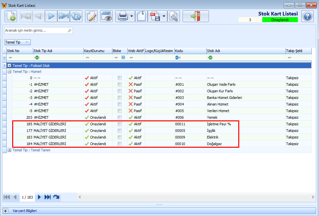Open the wrench settings tool
This screenshot has width=319, height=216.
tap(174, 16)
